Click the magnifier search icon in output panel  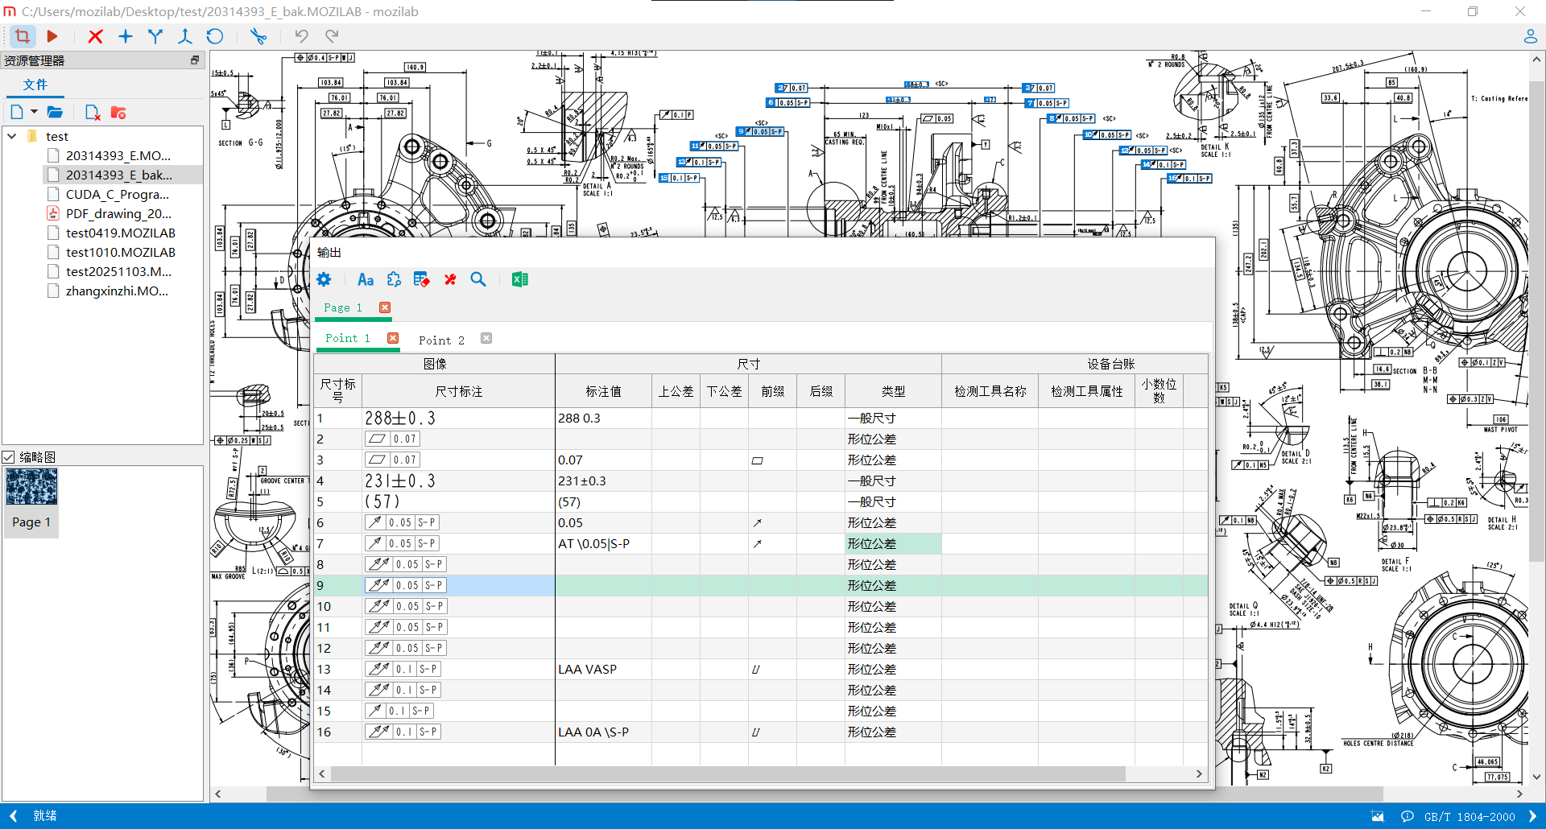(478, 279)
